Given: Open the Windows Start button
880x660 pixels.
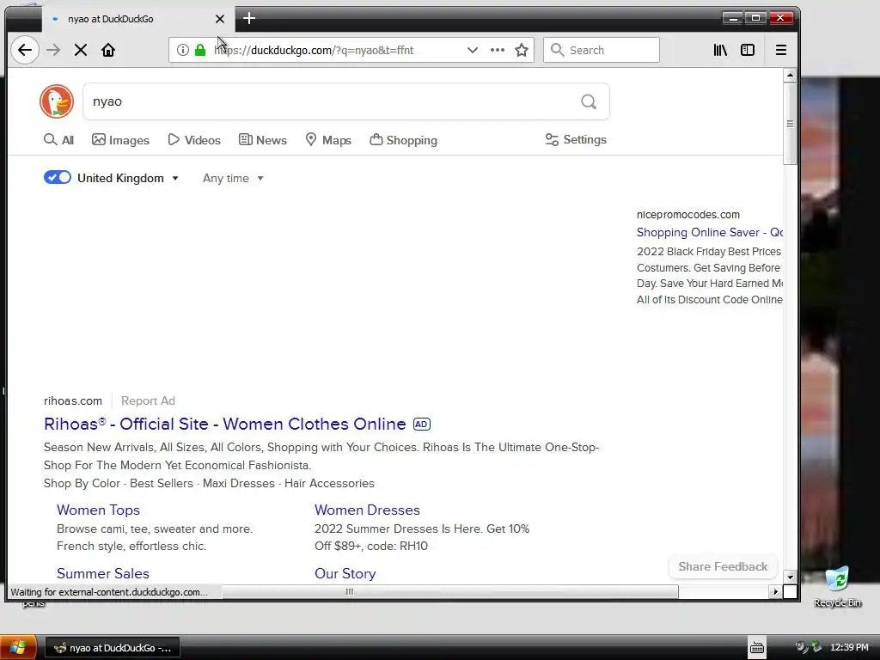Looking at the screenshot, I should pyautogui.click(x=18, y=647).
